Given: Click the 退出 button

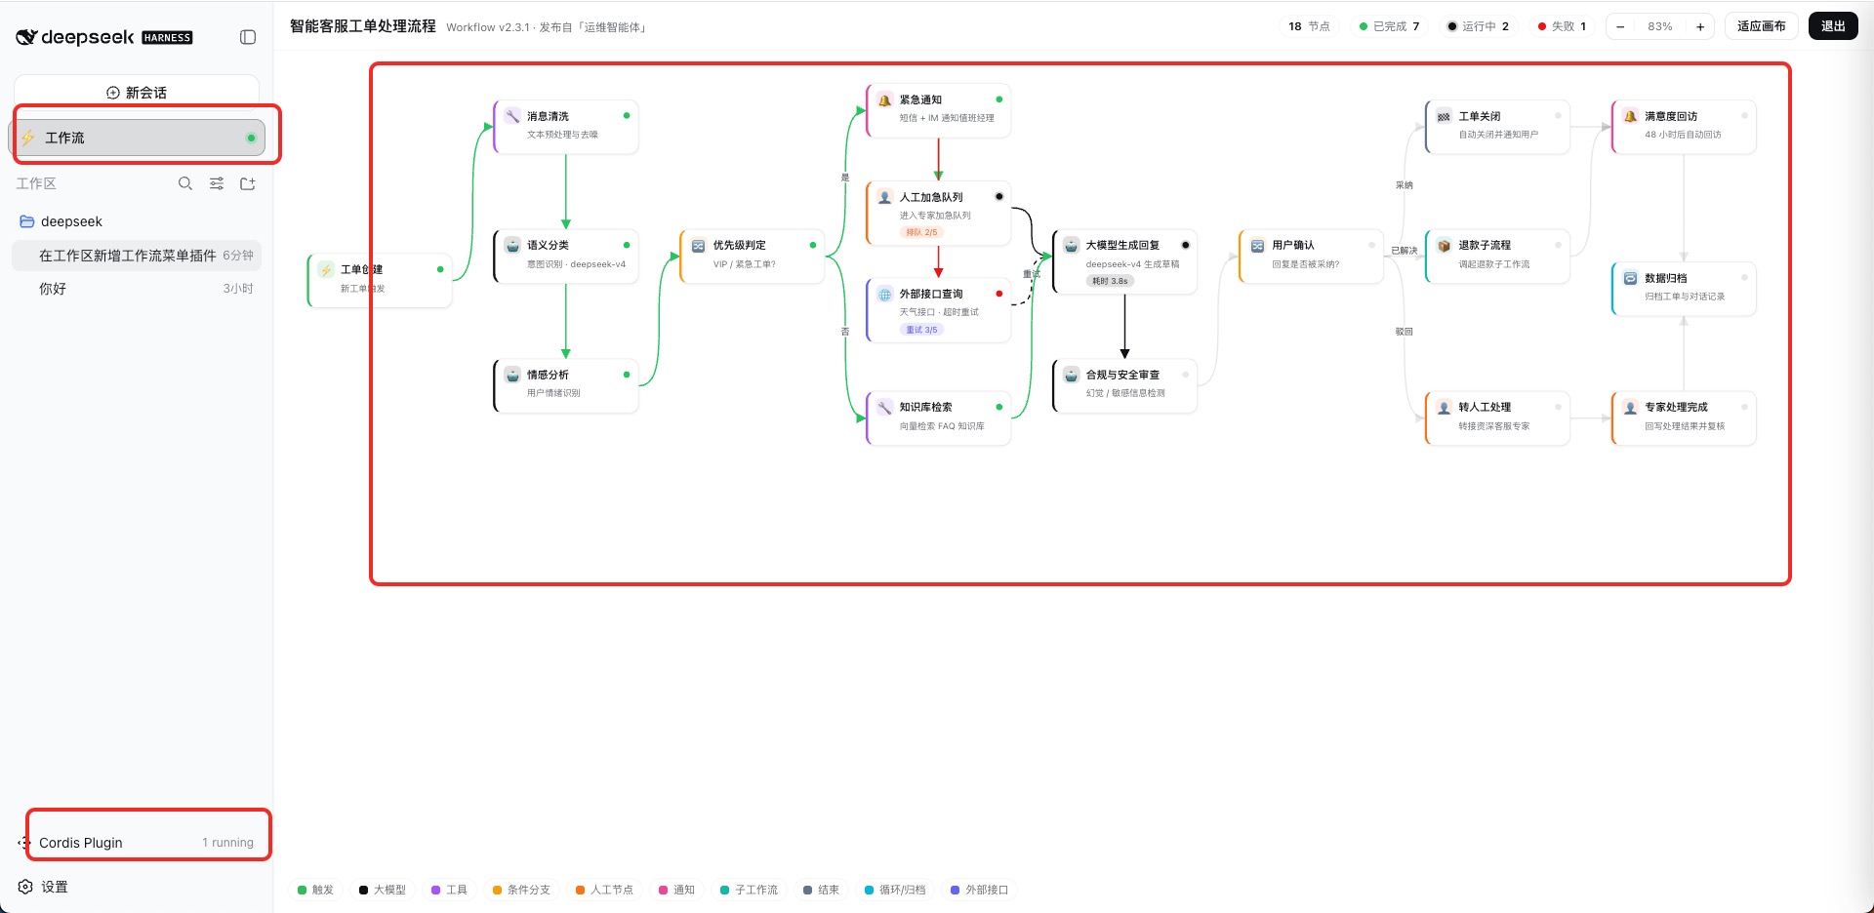Looking at the screenshot, I should [1833, 26].
